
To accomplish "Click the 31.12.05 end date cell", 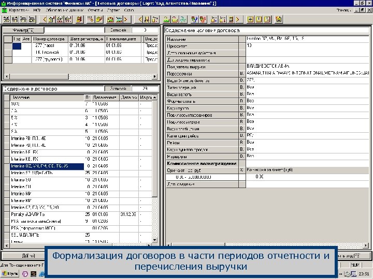I will tap(128, 214).
